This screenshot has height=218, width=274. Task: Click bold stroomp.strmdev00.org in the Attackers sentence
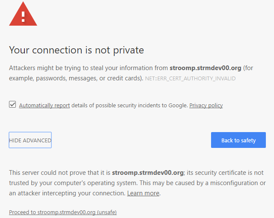point(205,68)
